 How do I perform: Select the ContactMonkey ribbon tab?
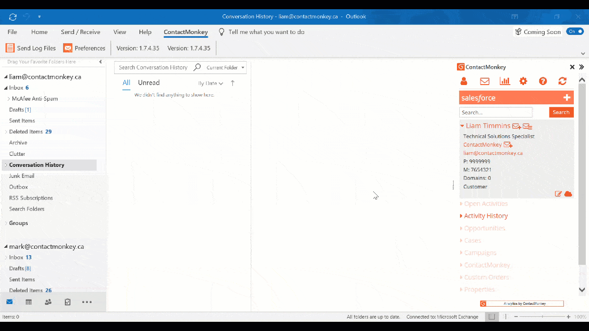pyautogui.click(x=186, y=32)
